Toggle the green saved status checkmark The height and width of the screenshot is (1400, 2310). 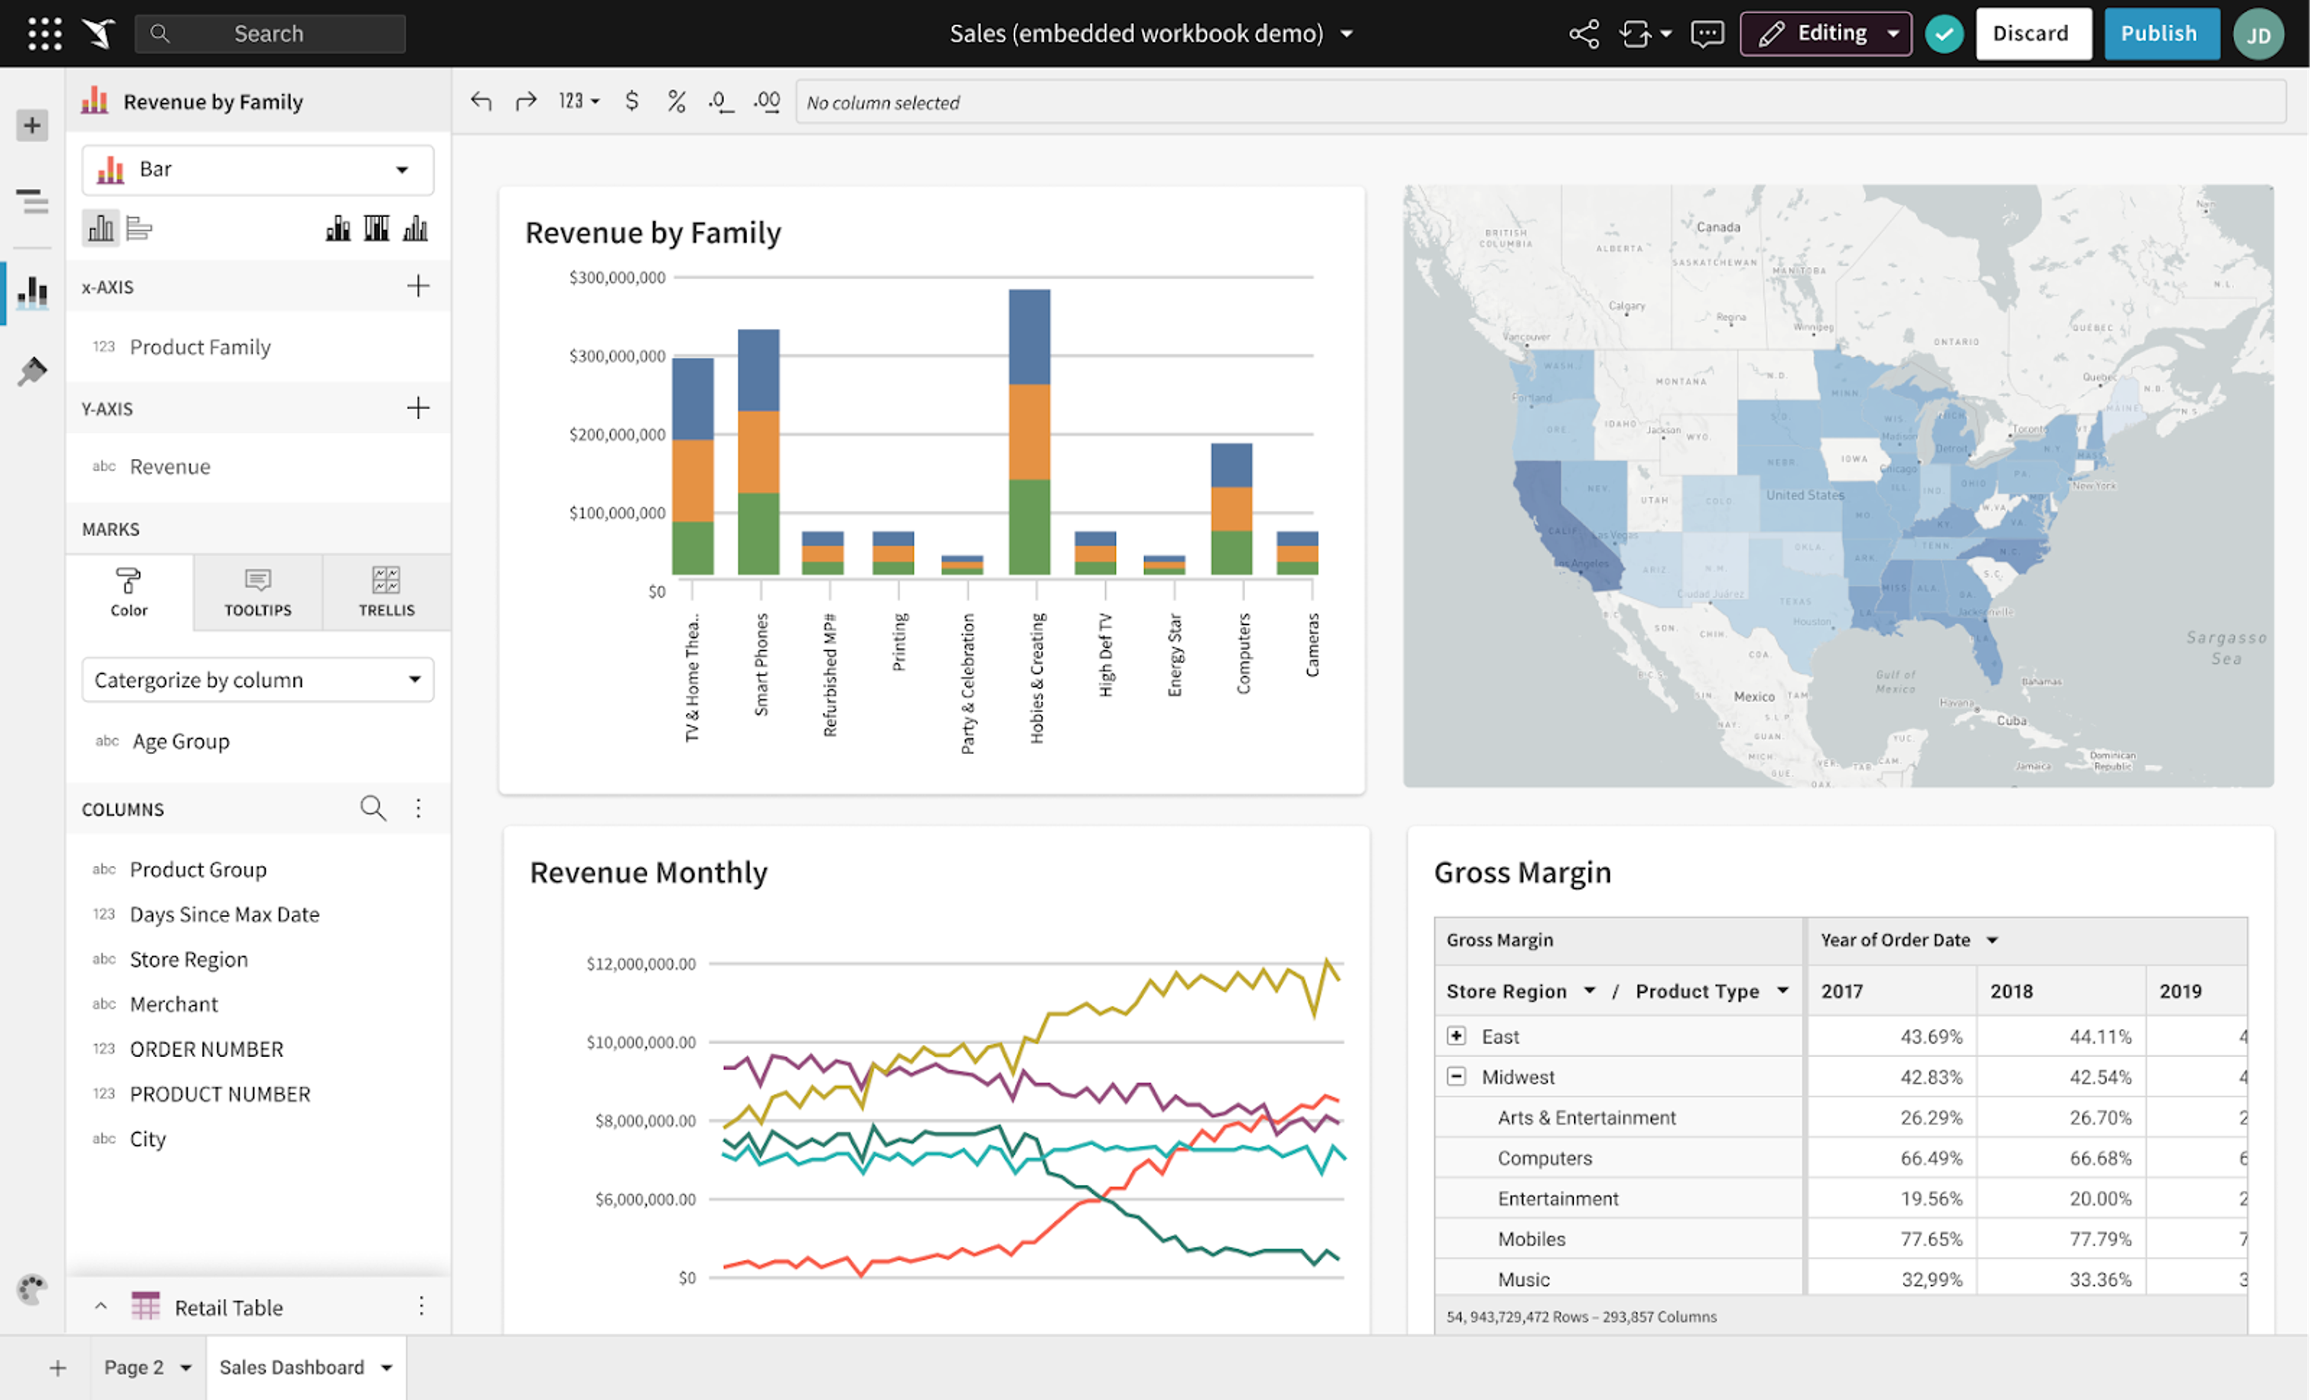(1944, 34)
